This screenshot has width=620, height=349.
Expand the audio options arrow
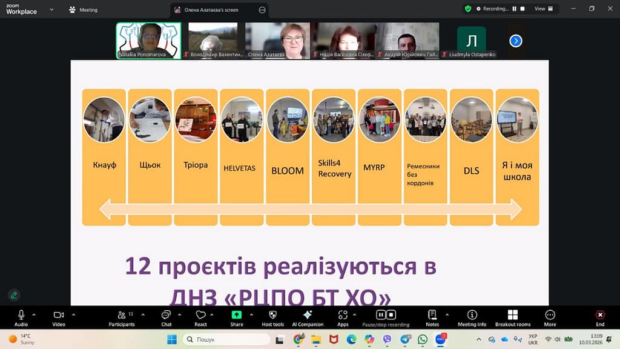(x=34, y=314)
